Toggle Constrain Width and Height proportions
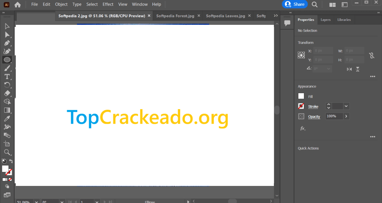 (372, 55)
